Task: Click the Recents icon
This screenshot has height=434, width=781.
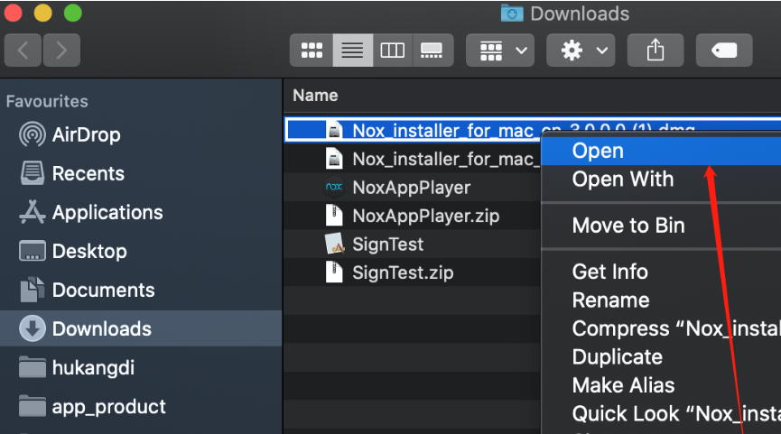Action: (x=33, y=173)
